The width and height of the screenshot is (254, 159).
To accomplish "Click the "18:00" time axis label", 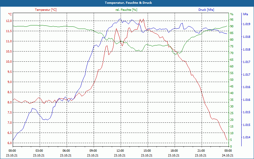I will 174,150.
